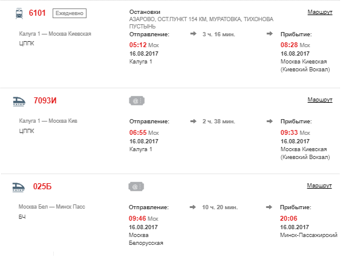The image size is (346, 260).
Task: Click arrival time 20:06
Action: [289, 218]
